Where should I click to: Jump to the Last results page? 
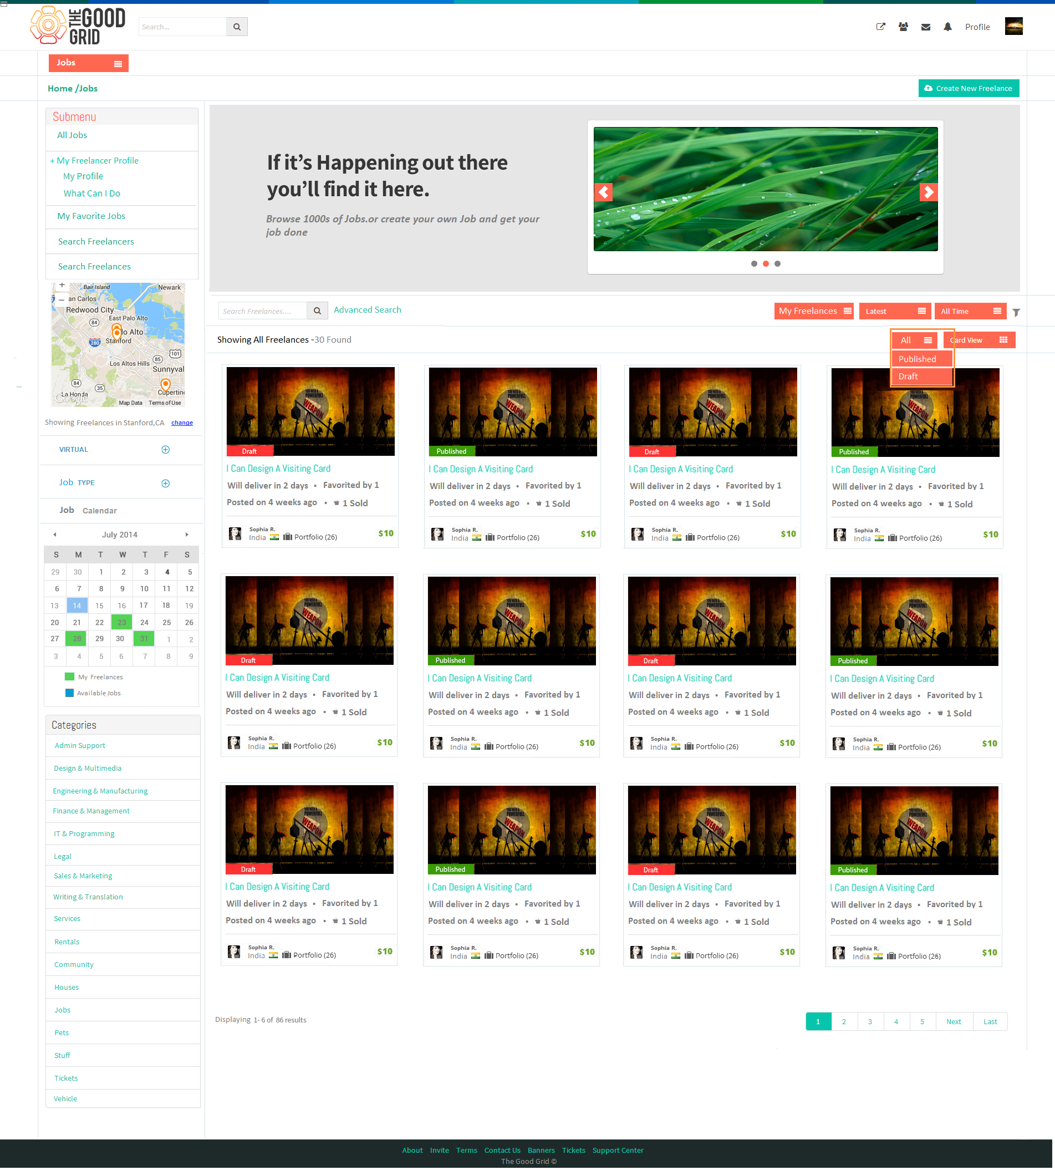(990, 1021)
